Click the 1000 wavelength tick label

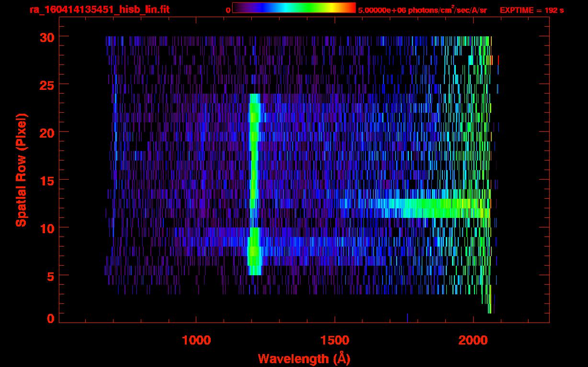pyautogui.click(x=196, y=340)
